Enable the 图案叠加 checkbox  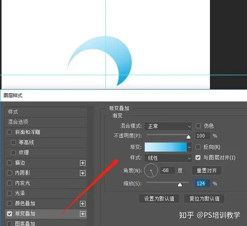point(9,224)
